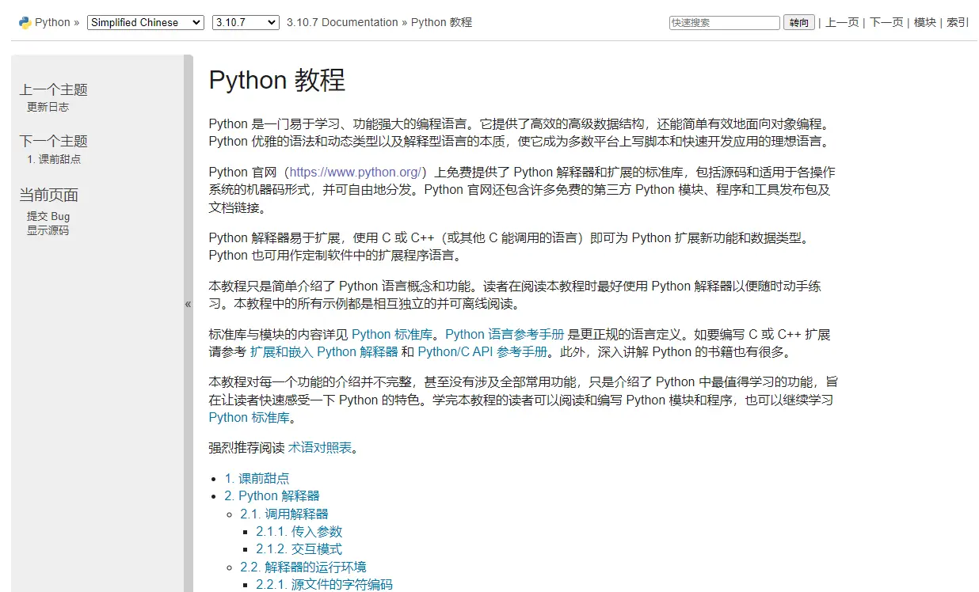Screen dimensions: 979x592
Task: Click the 上一个主题 sidebar heading
Action: pyautogui.click(x=54, y=89)
